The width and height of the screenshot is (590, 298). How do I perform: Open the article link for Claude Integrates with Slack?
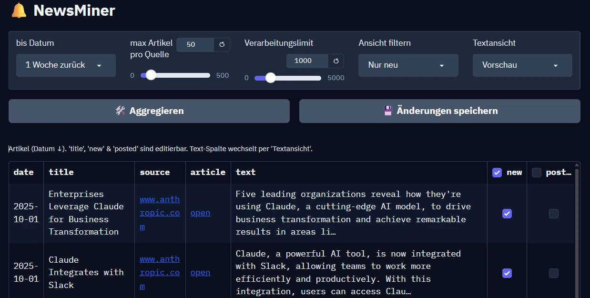(x=200, y=272)
